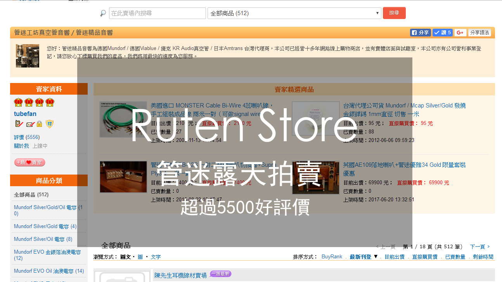Open the store avatar photo of vacuum tubes
This screenshot has height=282, width=502.
coord(28,56)
